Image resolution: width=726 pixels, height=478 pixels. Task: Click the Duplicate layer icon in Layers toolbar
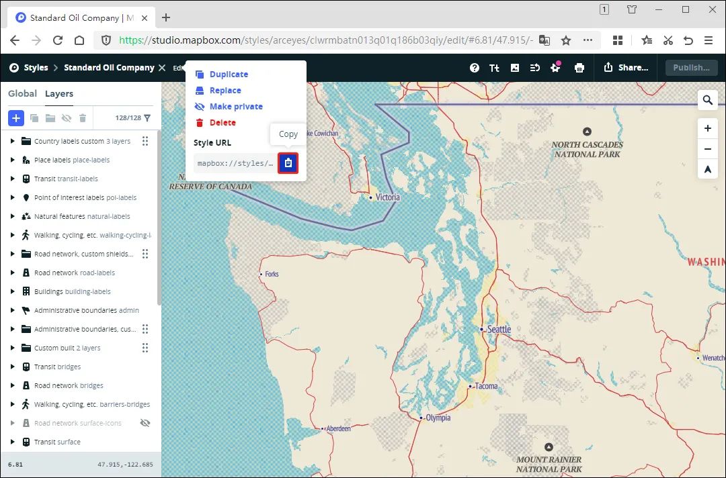[34, 118]
